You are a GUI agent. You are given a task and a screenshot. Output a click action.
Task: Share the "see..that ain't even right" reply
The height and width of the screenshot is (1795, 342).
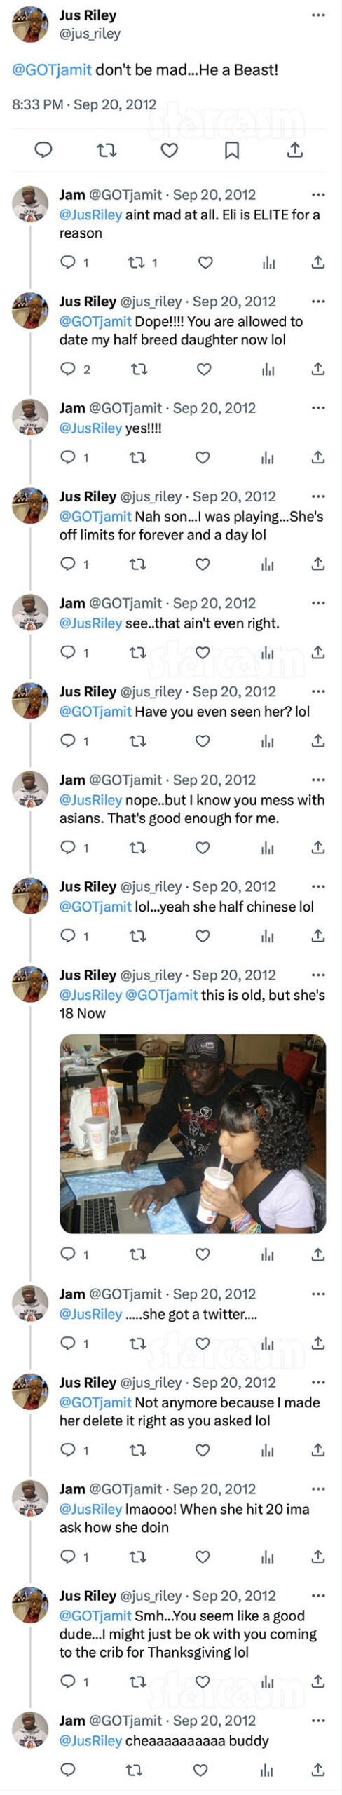(x=317, y=652)
